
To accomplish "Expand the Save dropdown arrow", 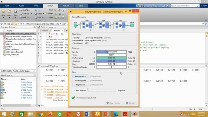I will coord(15,17).
